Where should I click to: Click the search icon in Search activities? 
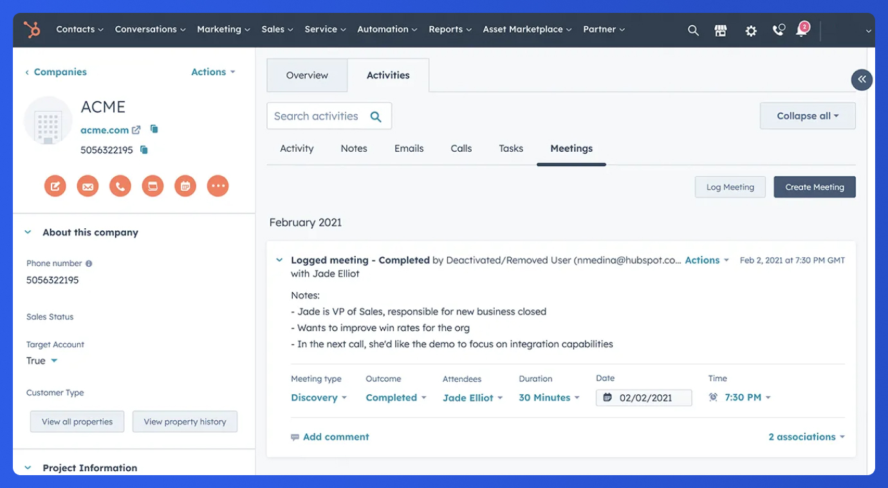(376, 116)
